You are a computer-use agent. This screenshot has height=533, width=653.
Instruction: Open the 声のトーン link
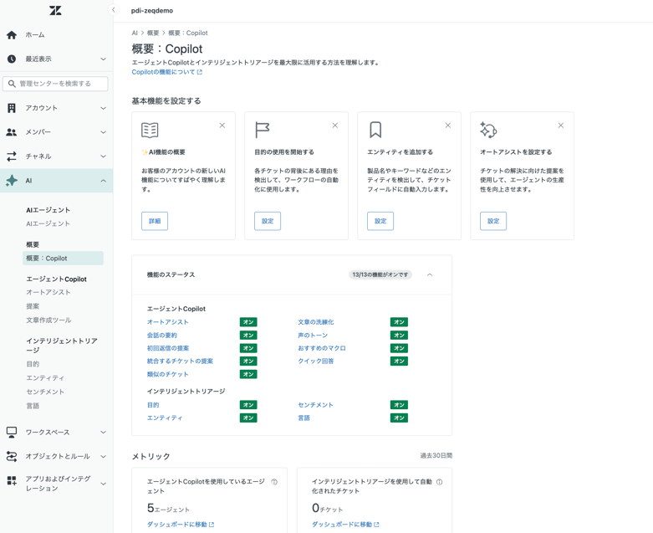point(313,336)
